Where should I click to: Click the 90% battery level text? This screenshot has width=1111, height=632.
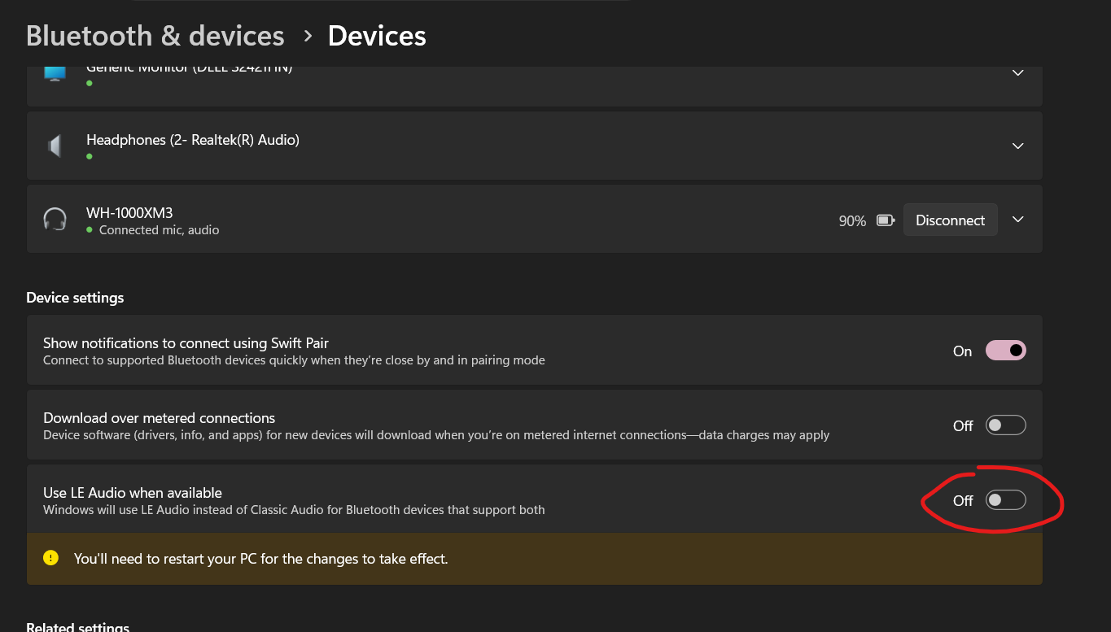coord(852,221)
